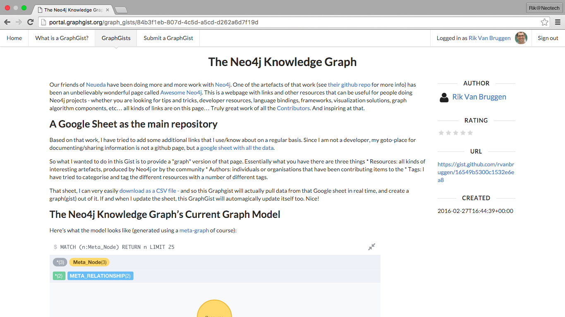Select the green *(2) relationship badge

pyautogui.click(x=59, y=276)
